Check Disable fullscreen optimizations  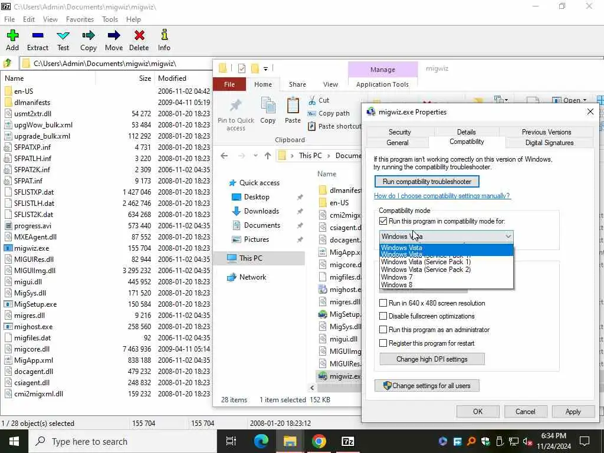pyautogui.click(x=383, y=316)
